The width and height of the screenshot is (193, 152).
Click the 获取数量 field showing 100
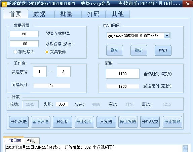[x=24, y=44]
